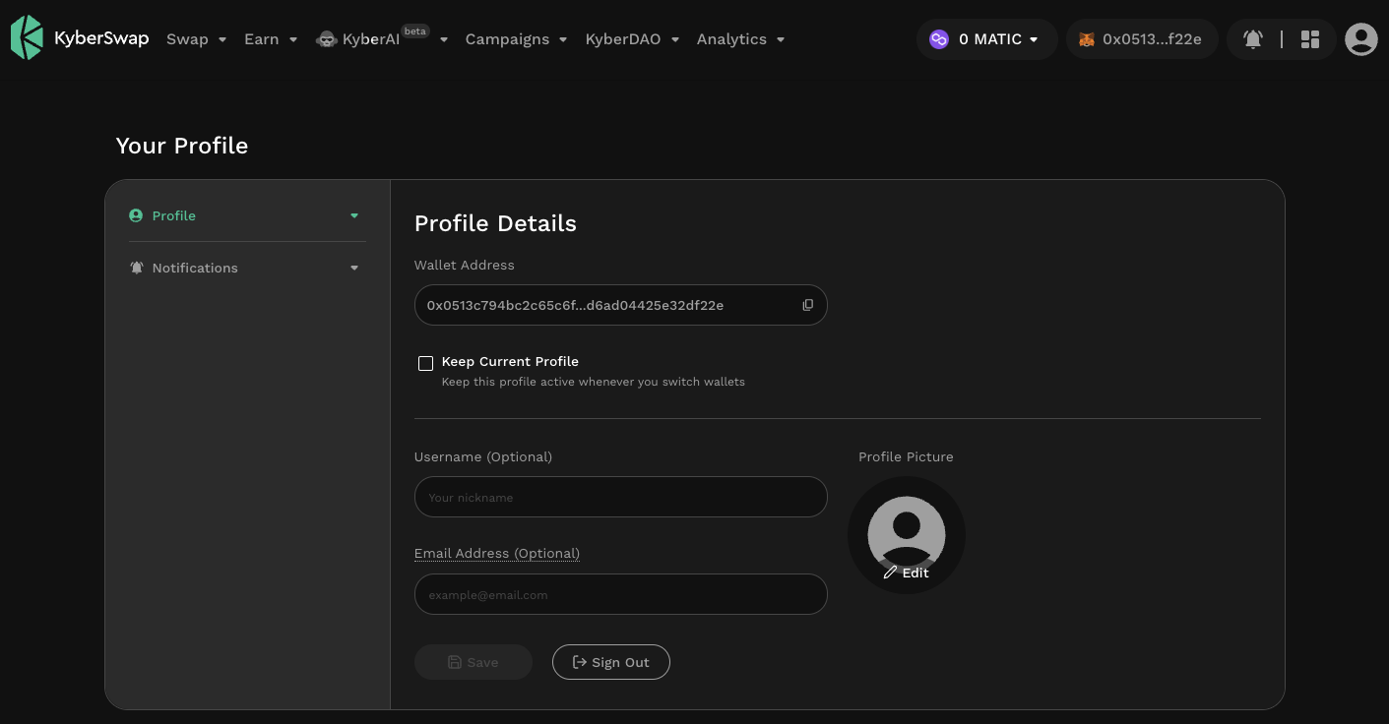Enable the Keep Current Profile checkbox
This screenshot has width=1389, height=724.
[425, 363]
